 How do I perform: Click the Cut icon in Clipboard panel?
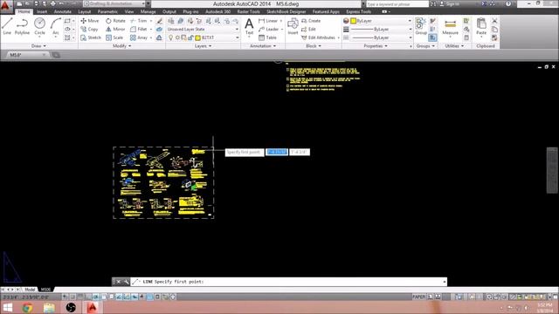[494, 21]
